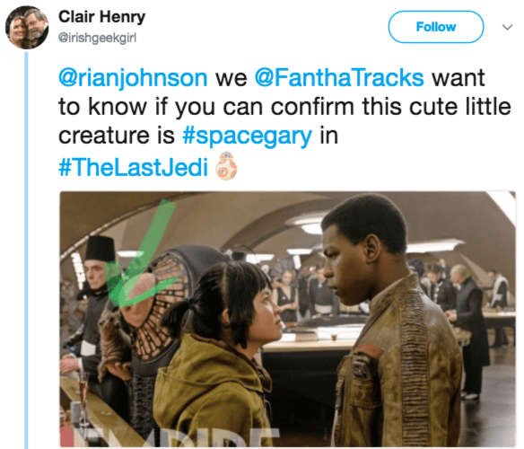The image size is (524, 449).
Task: Open Clair Henry's profile avatar
Action: 27,28
